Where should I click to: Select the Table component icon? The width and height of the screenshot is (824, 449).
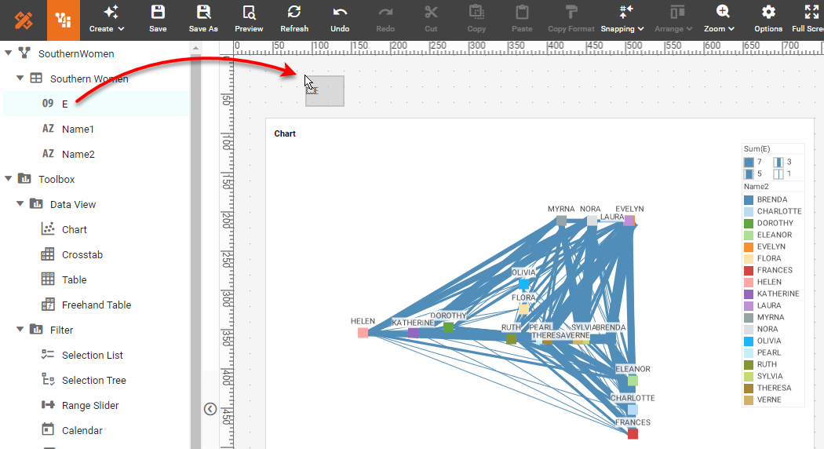pyautogui.click(x=48, y=279)
